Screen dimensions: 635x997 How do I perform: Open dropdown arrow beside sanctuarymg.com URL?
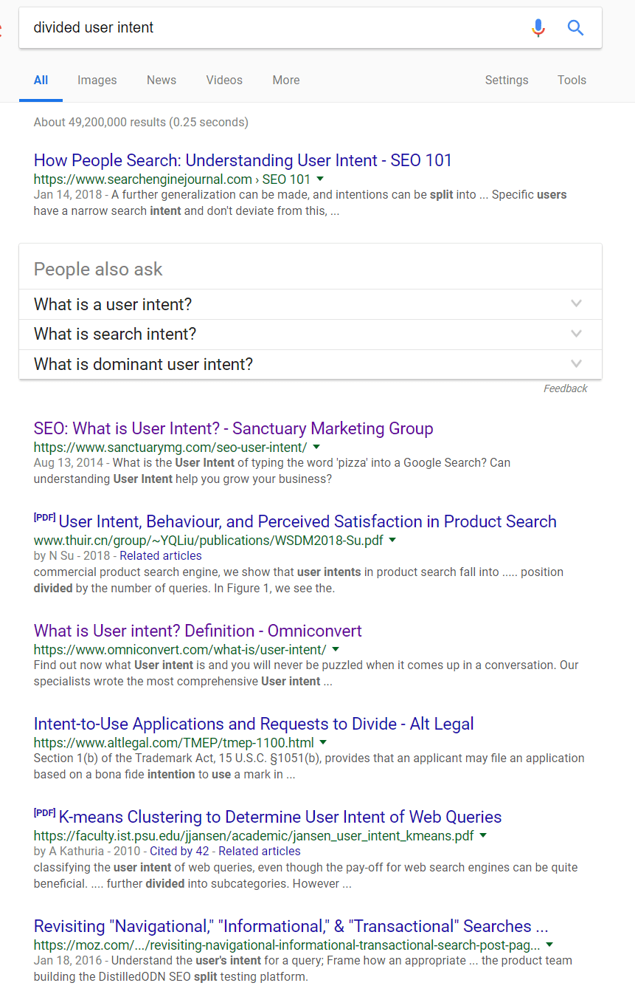click(316, 448)
